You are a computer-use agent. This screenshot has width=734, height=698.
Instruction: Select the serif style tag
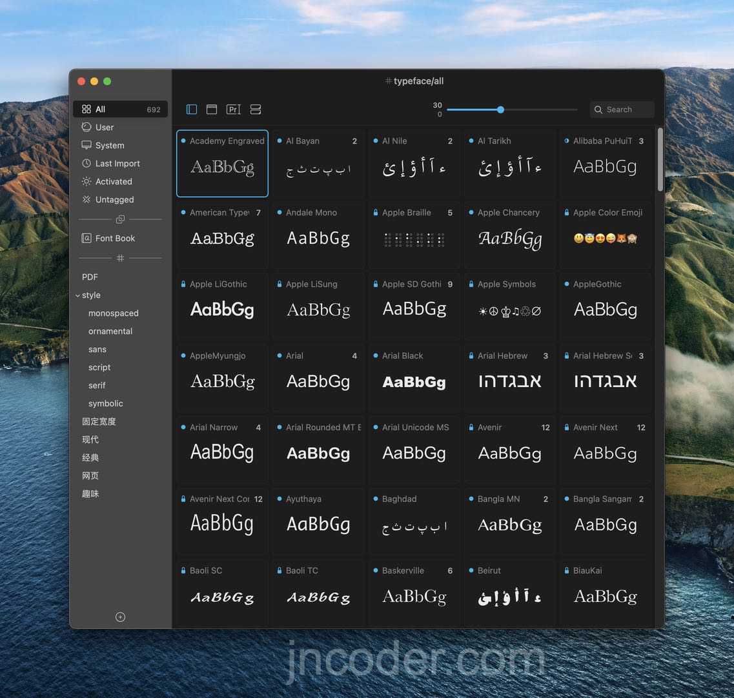tap(97, 386)
